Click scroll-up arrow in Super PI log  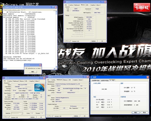pyautogui.click(x=56, y=12)
